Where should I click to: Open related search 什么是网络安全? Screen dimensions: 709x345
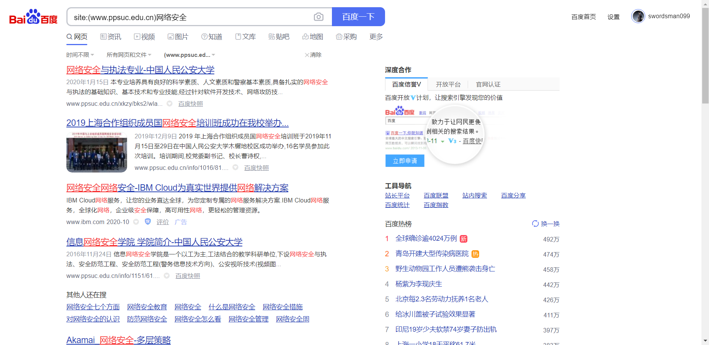232,307
